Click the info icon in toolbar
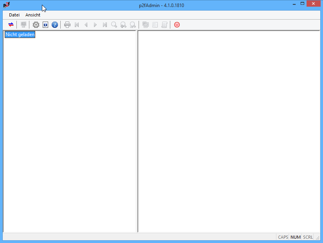The height and width of the screenshot is (243, 323). [x=45, y=25]
